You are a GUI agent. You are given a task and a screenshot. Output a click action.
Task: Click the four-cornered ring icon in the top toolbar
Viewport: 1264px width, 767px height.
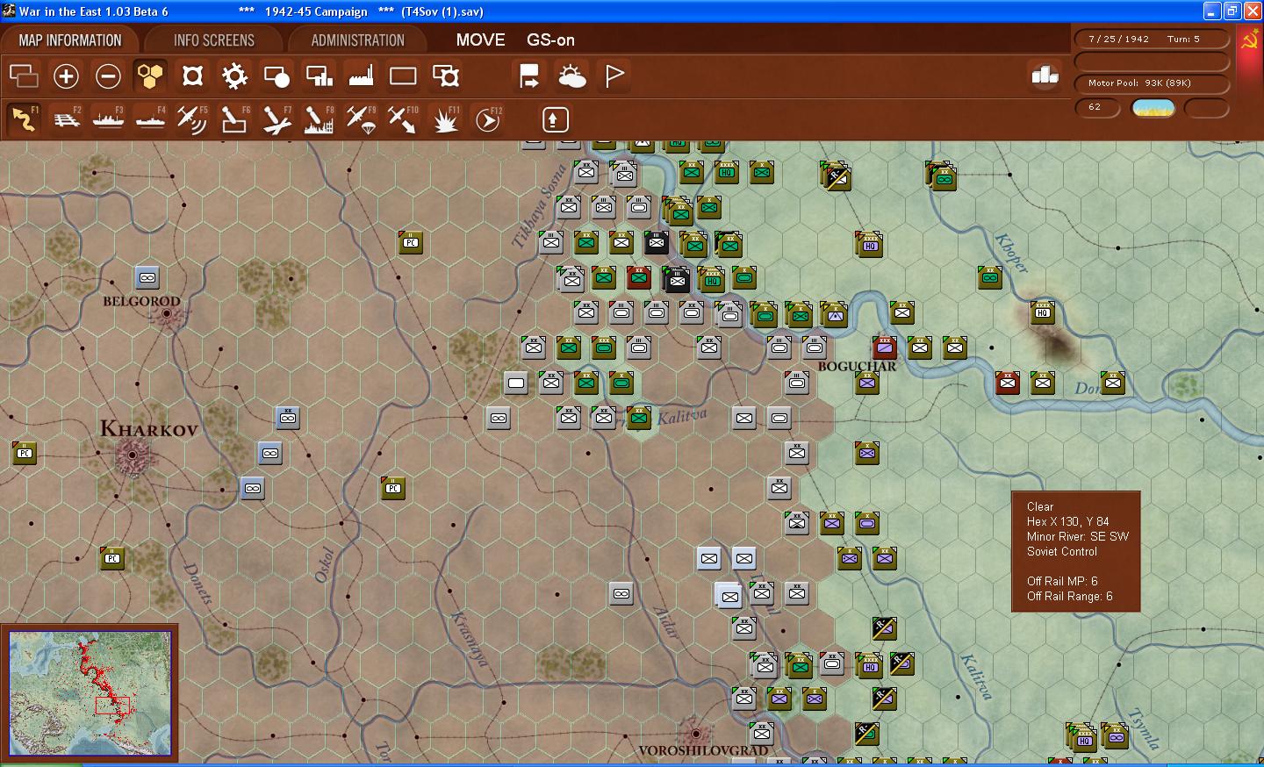(x=192, y=76)
